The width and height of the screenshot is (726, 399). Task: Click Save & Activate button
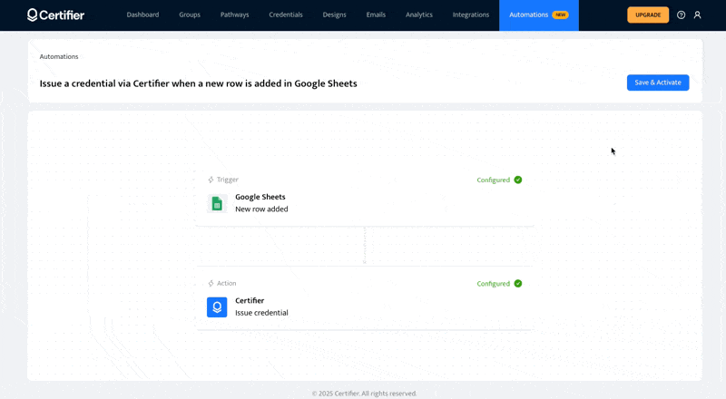pyautogui.click(x=658, y=83)
